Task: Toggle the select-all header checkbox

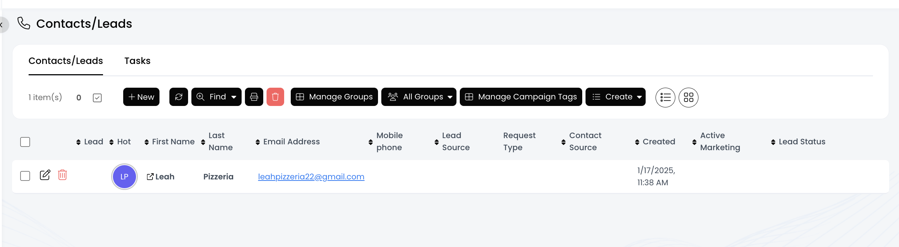Action: 25,142
